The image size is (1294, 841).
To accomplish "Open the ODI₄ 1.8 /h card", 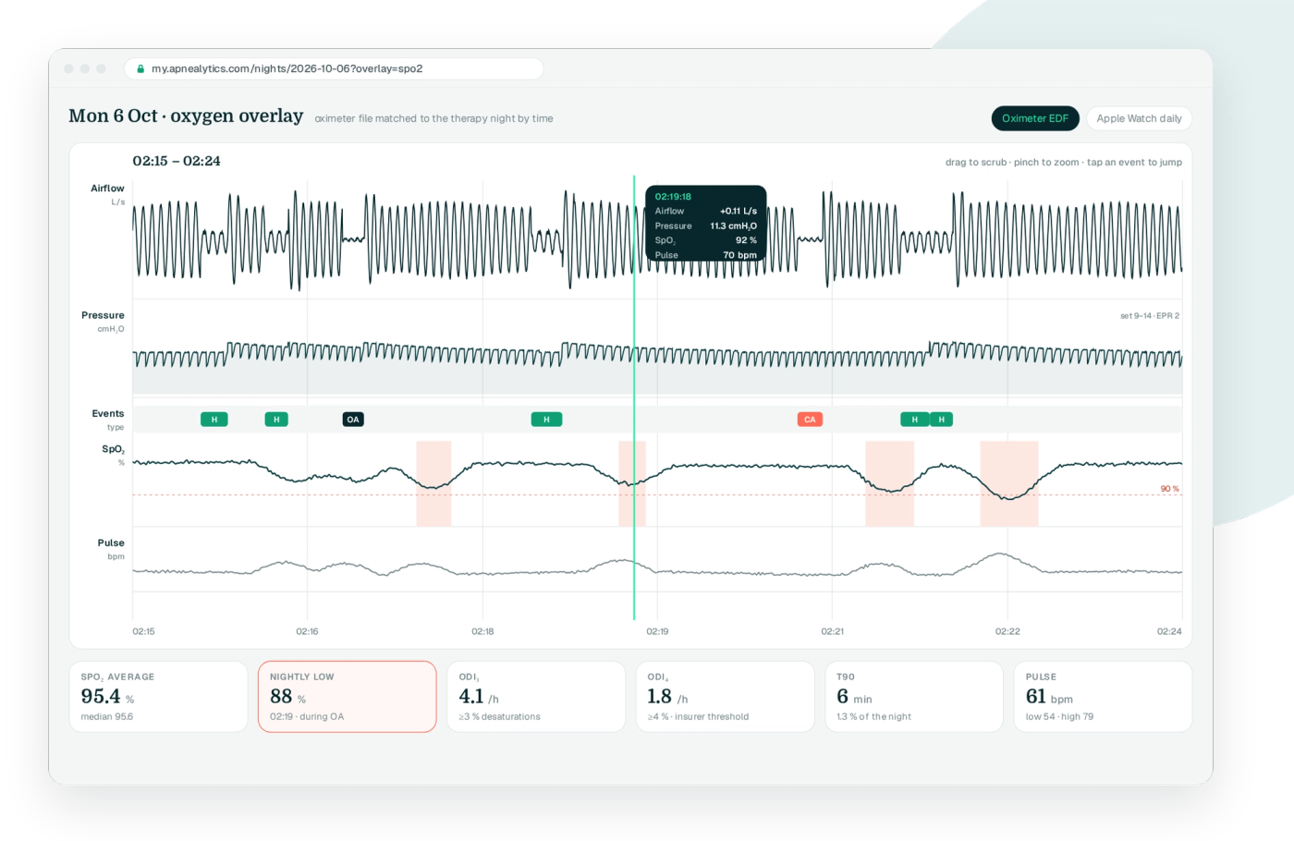I will [725, 697].
